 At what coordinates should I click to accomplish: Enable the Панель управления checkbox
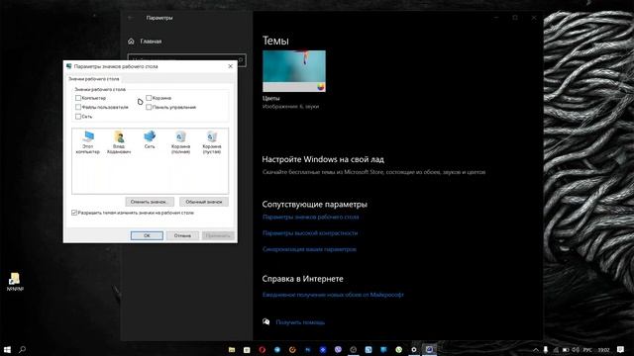pyautogui.click(x=149, y=107)
